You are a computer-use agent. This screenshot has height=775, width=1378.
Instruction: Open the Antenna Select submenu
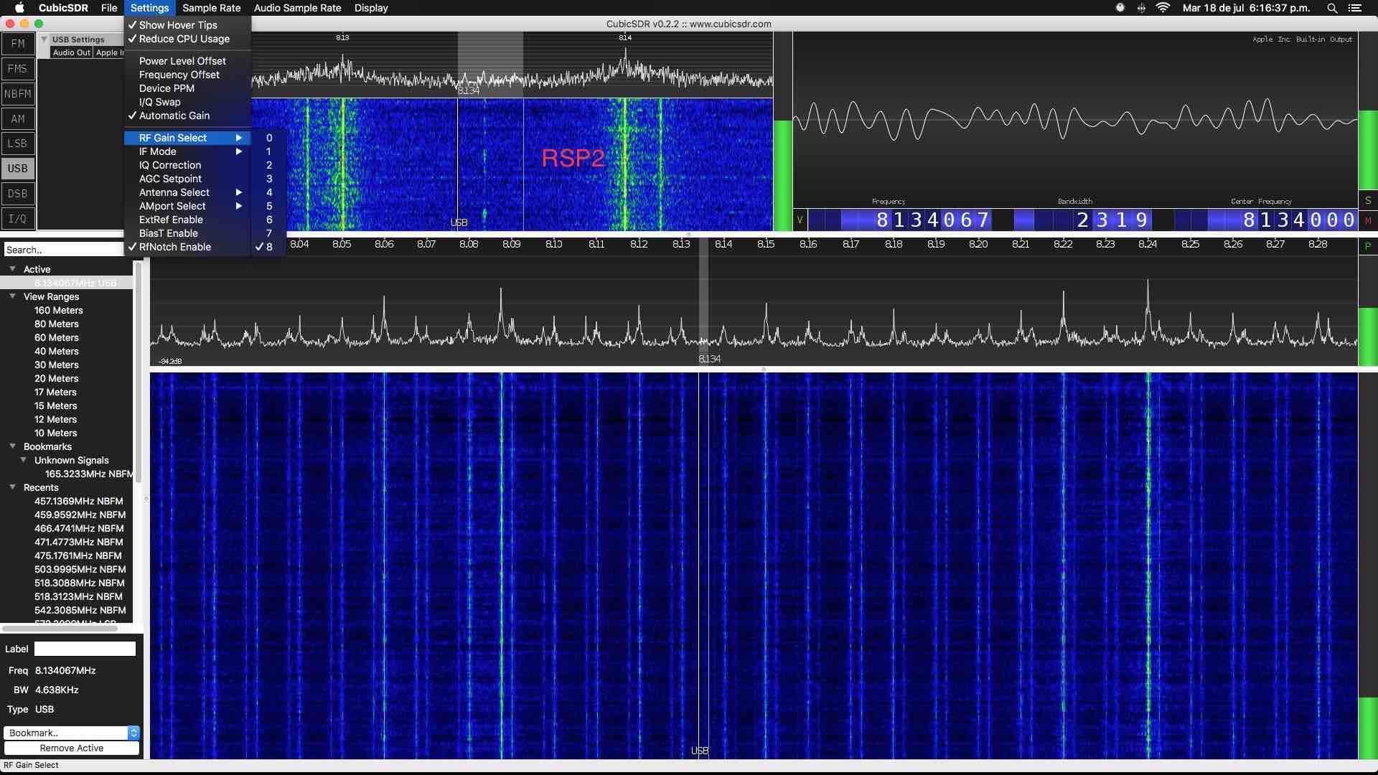(187, 192)
